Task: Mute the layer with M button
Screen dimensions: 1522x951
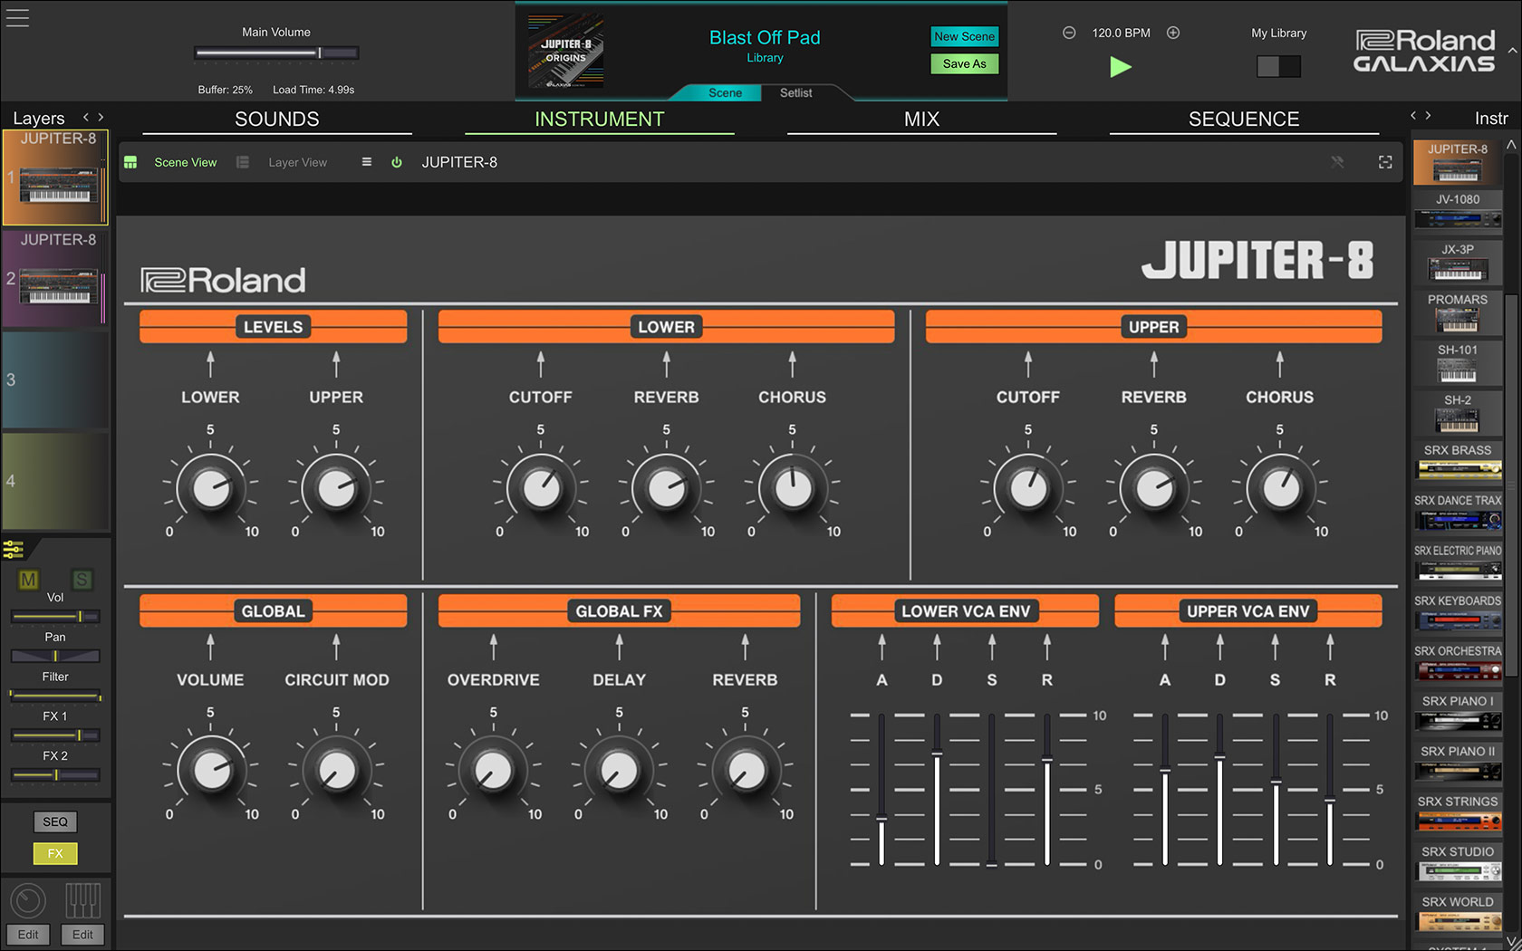Action: (29, 580)
